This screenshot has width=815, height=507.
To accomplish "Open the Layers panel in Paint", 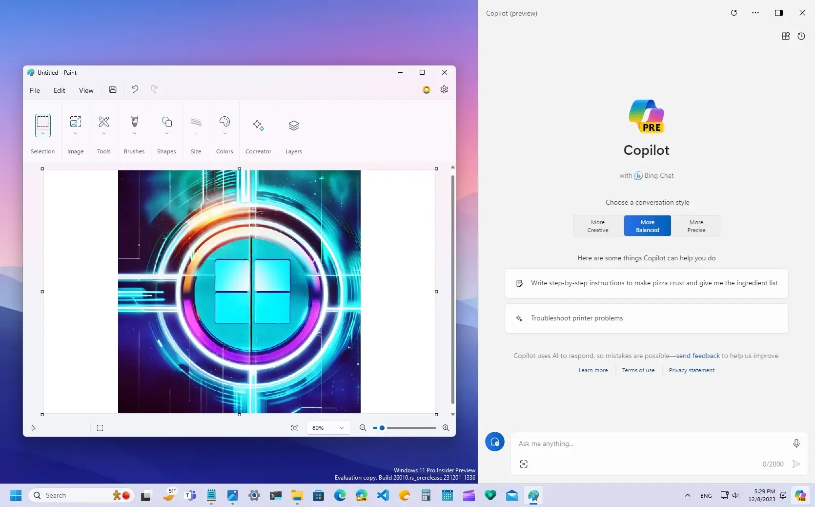I will click(x=293, y=126).
